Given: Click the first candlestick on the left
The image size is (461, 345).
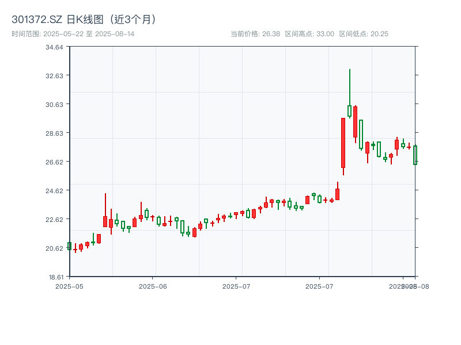Looking at the screenshot, I should [70, 246].
